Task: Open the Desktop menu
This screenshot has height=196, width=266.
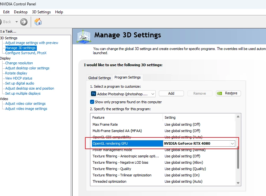Action: (21, 12)
